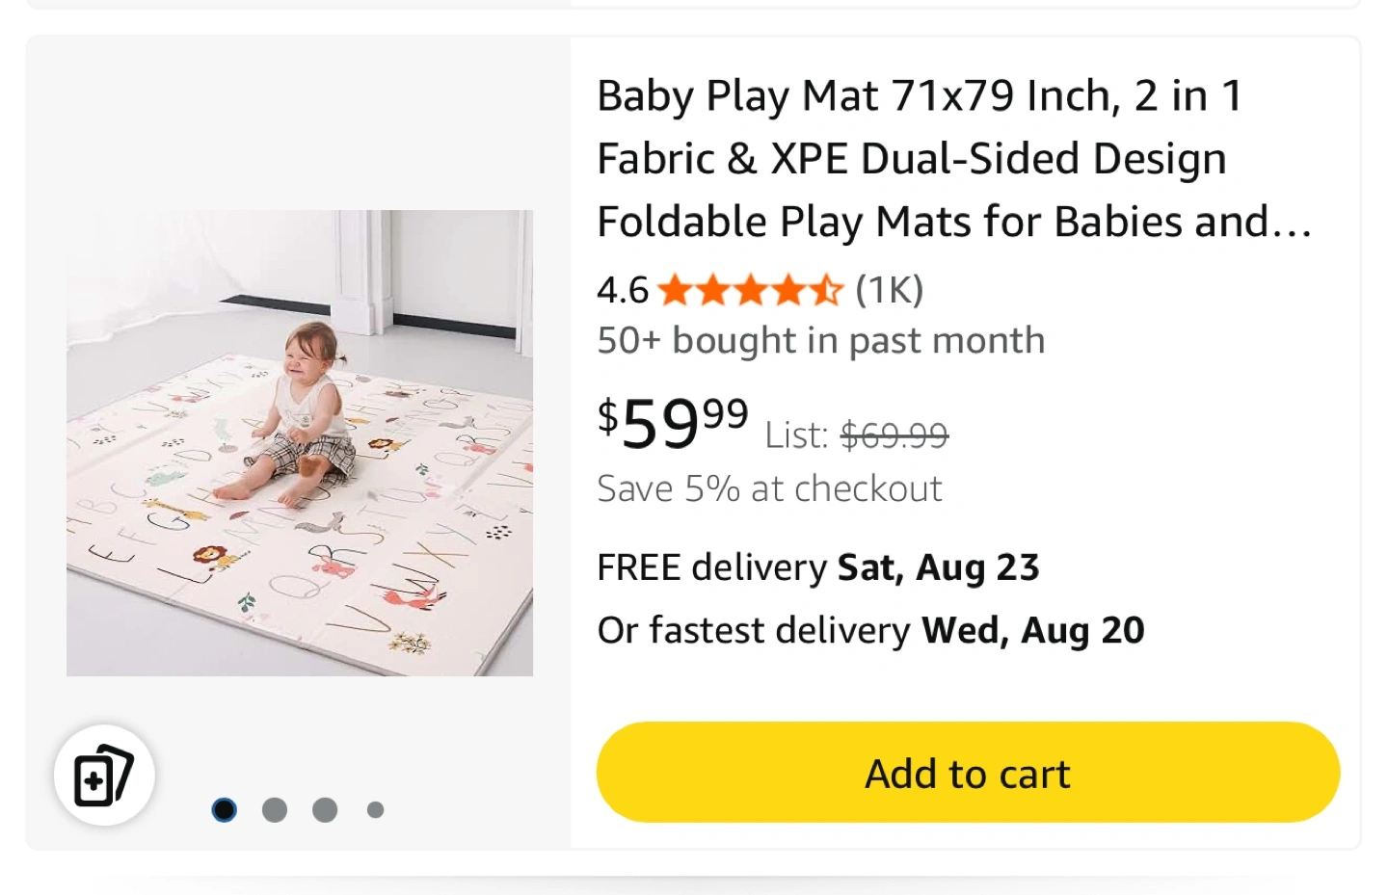Image resolution: width=1388 pixels, height=895 pixels.
Task: Tap the struck-through $69.99 list price
Action: point(894,435)
